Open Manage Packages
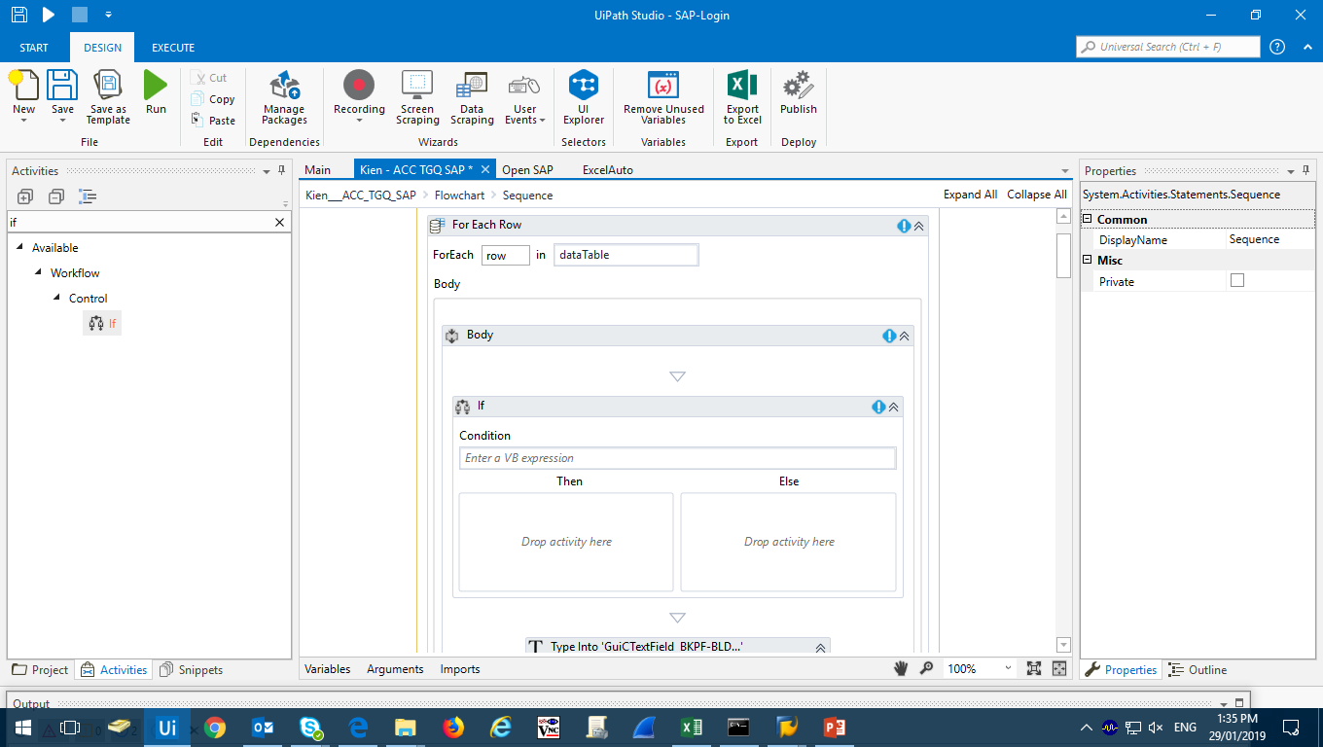The image size is (1323, 747). pyautogui.click(x=284, y=86)
